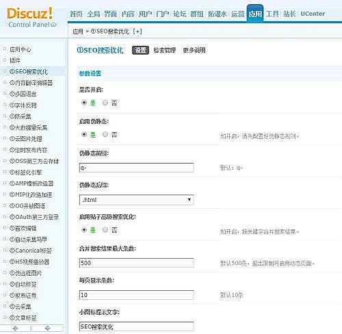Click the bullet icon beside 应用中心
342x334 pixels.
(x=4, y=49)
